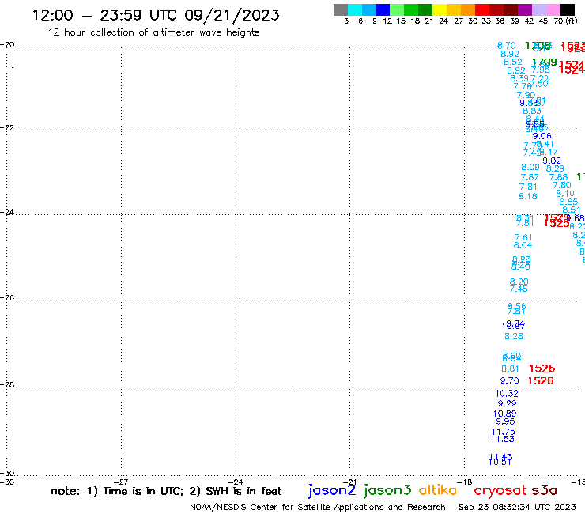Click the red '1526' label beside 8.81
585x514 pixels.
click(542, 368)
